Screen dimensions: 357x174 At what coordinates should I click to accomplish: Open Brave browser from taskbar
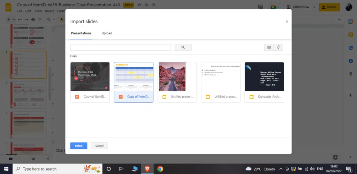pos(147,169)
